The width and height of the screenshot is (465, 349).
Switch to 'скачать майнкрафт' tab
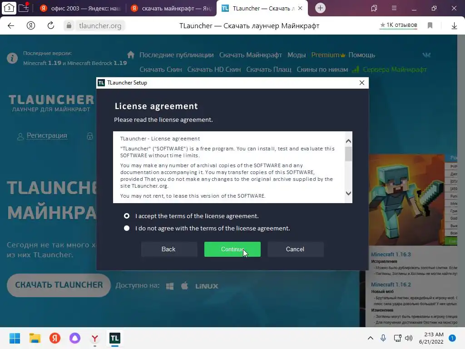tap(171, 8)
